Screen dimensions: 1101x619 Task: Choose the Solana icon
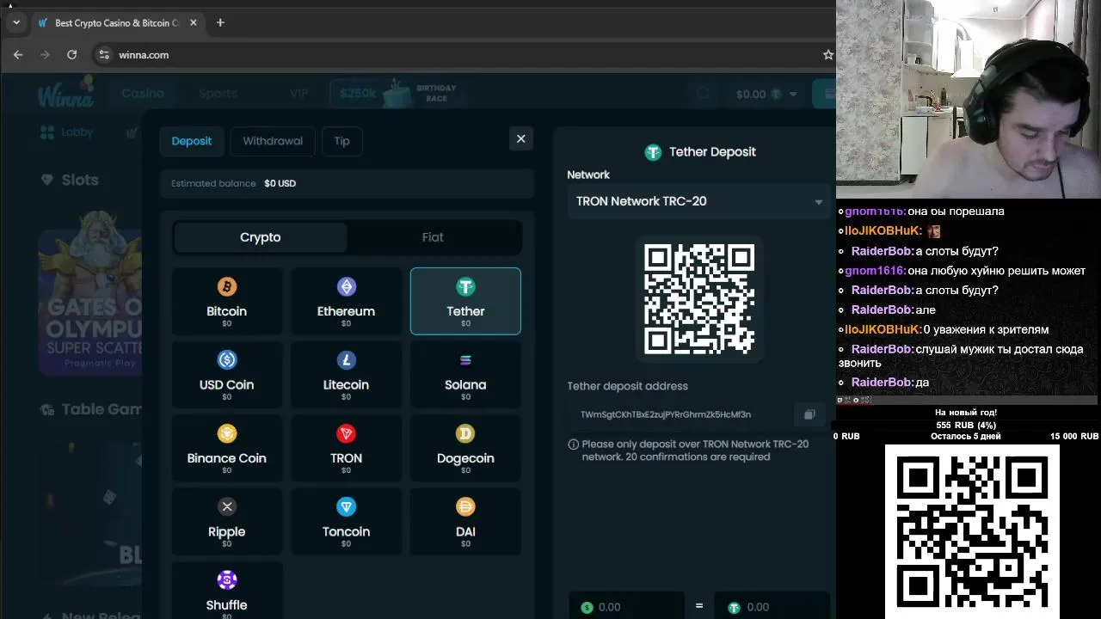pos(465,359)
